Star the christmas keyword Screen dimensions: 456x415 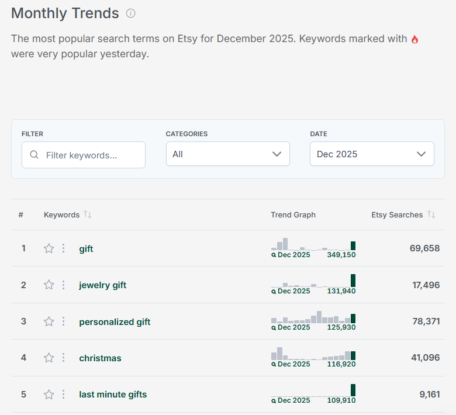click(49, 358)
